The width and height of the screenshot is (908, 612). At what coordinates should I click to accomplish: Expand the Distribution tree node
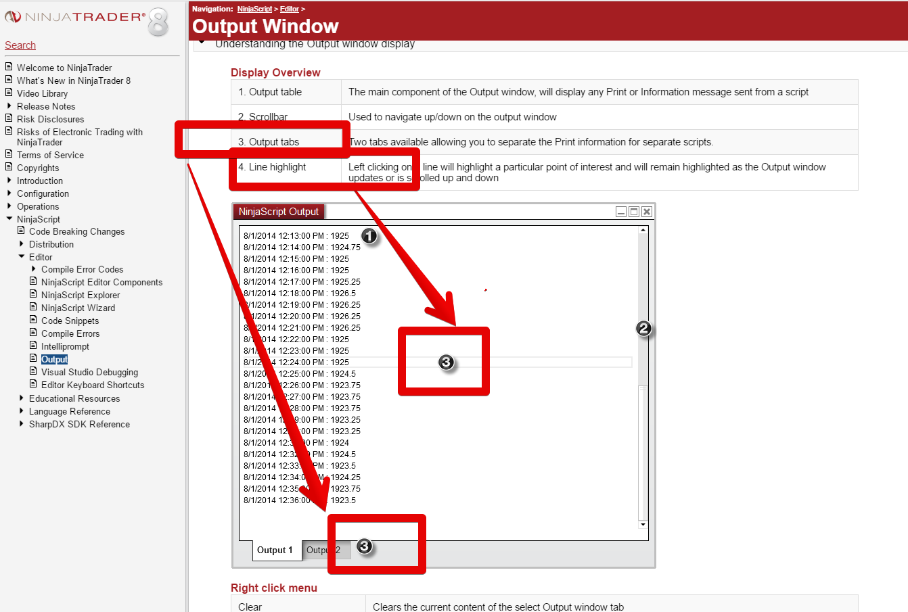pos(21,243)
